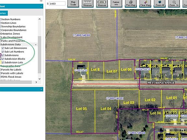Uncheck the Subdivisions layer checkbox
Image resolution: width=187 pixels, height=140 pixels.
tap(3, 55)
